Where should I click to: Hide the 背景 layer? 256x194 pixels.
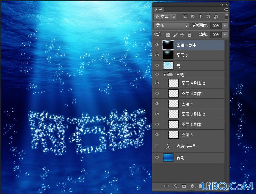[x=157, y=158]
